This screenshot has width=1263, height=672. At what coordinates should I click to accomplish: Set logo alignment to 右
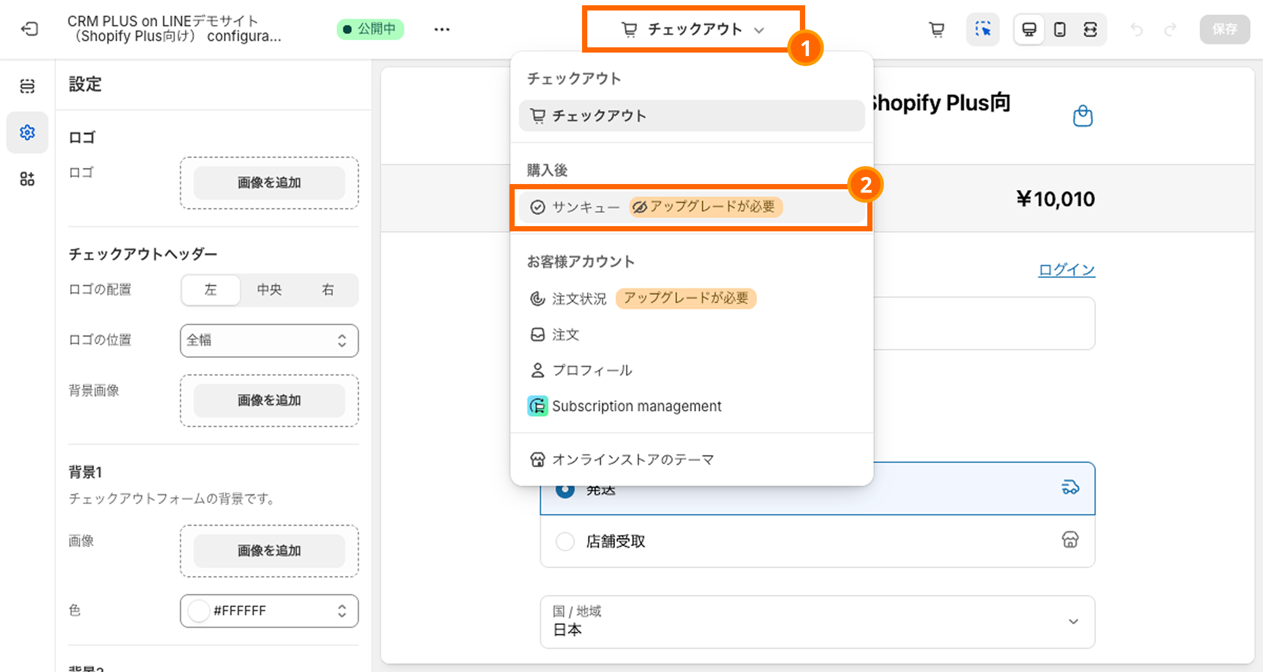coord(328,290)
